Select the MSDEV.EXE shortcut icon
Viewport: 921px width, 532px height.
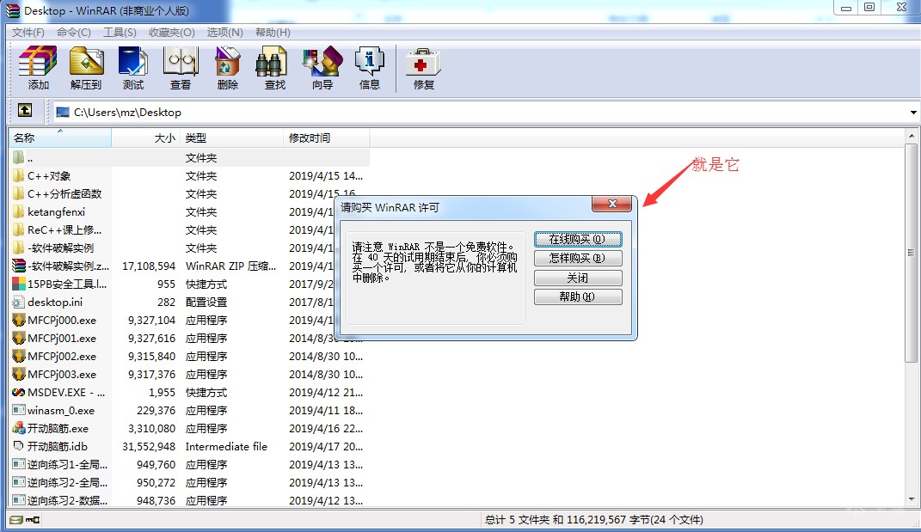coord(19,392)
